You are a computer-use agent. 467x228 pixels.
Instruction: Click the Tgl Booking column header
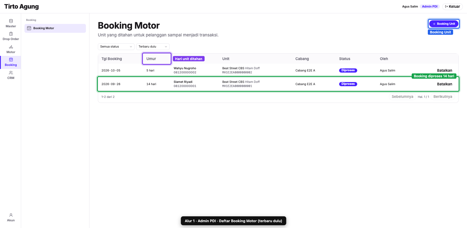pyautogui.click(x=112, y=59)
